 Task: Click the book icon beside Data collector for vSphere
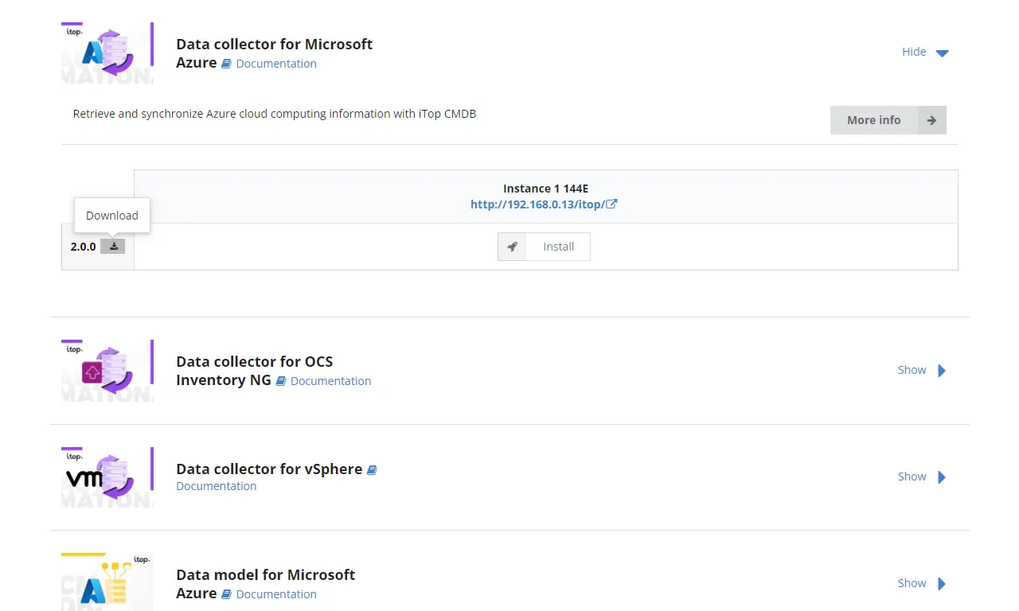tap(372, 470)
